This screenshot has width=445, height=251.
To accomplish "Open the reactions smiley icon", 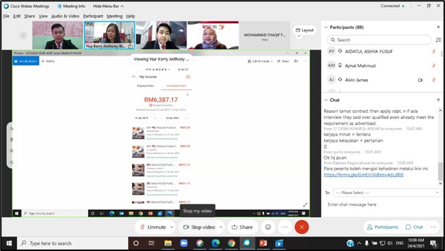I will tap(268, 227).
